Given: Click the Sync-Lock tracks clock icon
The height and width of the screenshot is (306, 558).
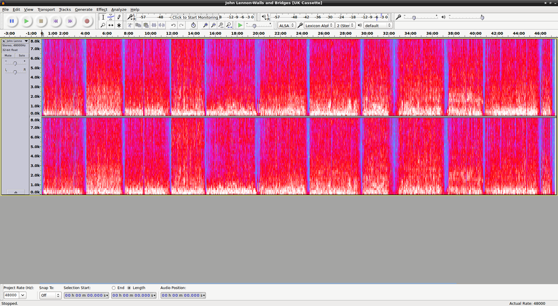Looking at the screenshot, I should (194, 25).
